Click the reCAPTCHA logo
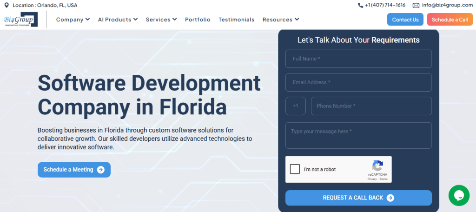 377,166
